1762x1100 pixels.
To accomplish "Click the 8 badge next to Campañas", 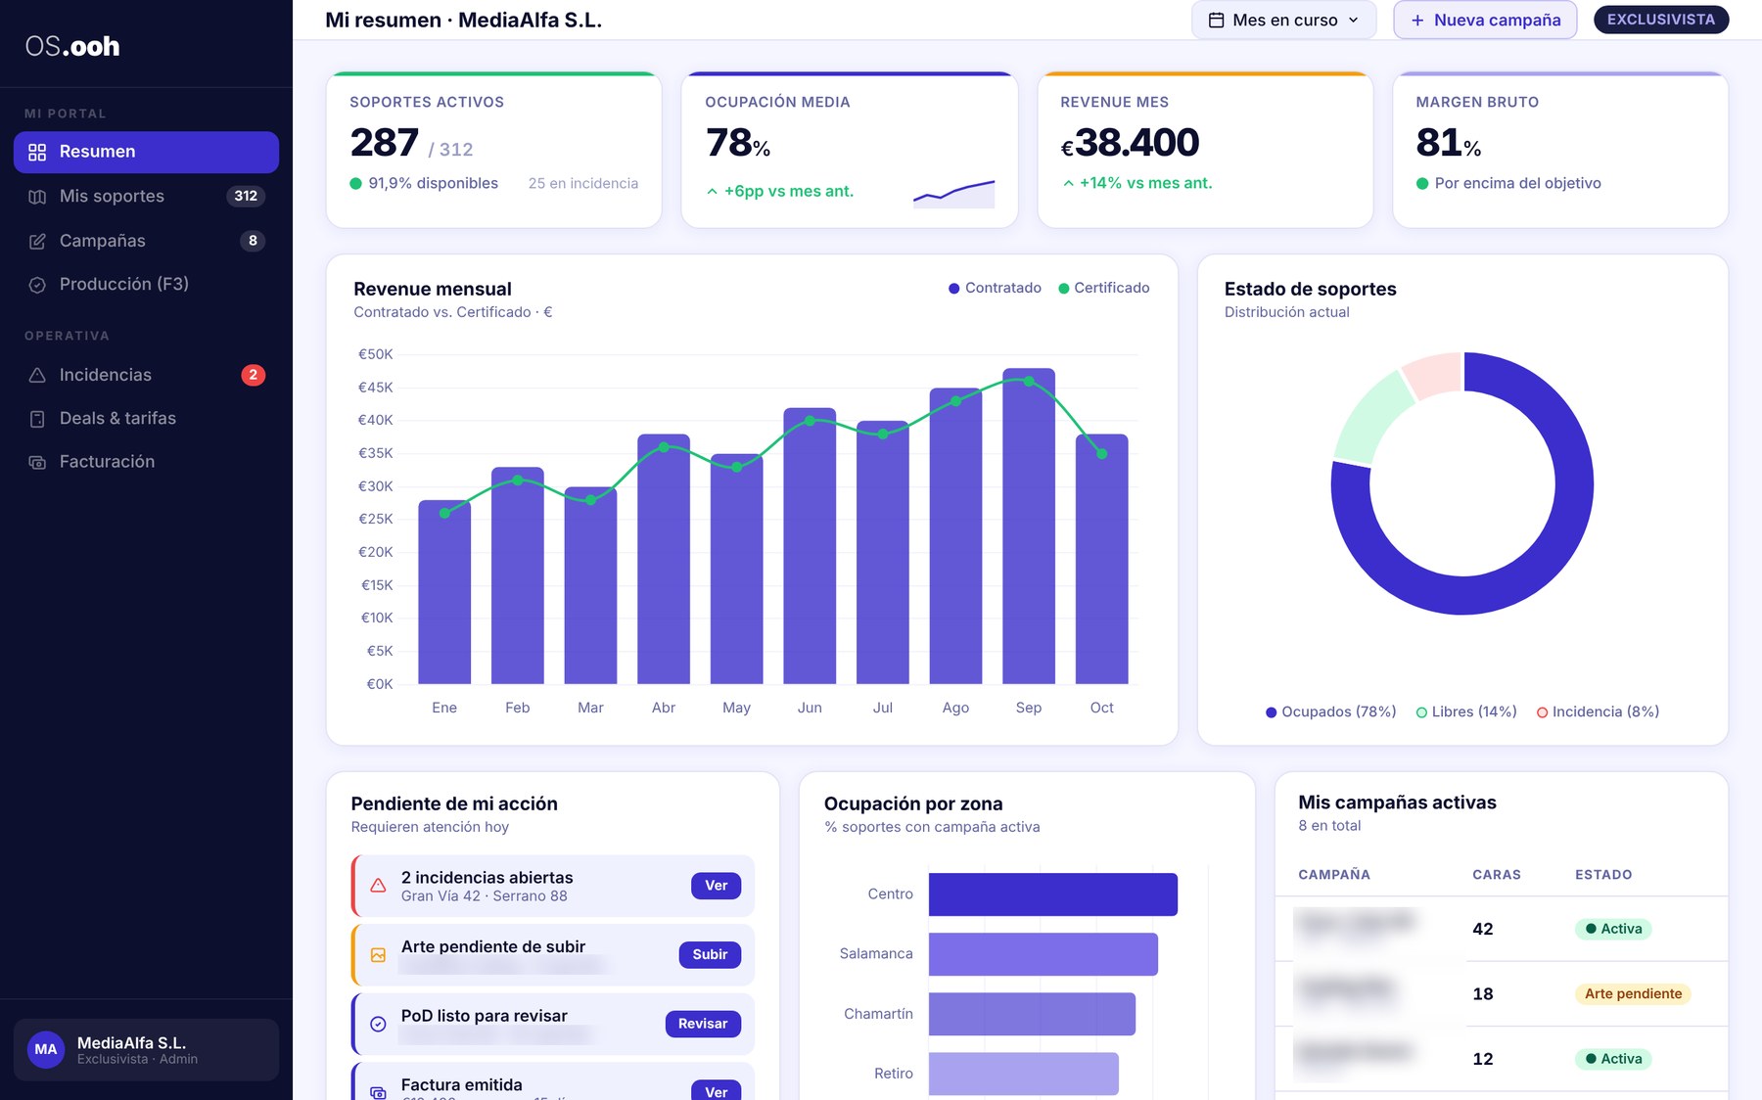I will (253, 241).
